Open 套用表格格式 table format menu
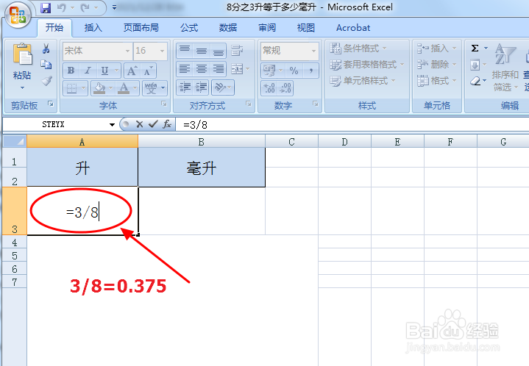Viewport: 529px width, 366px height. click(366, 65)
